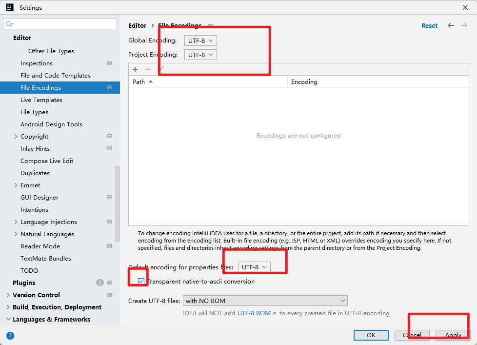The image size is (477, 345).
Task: Open the Create UTF-8 files dropdown
Action: 265,301
